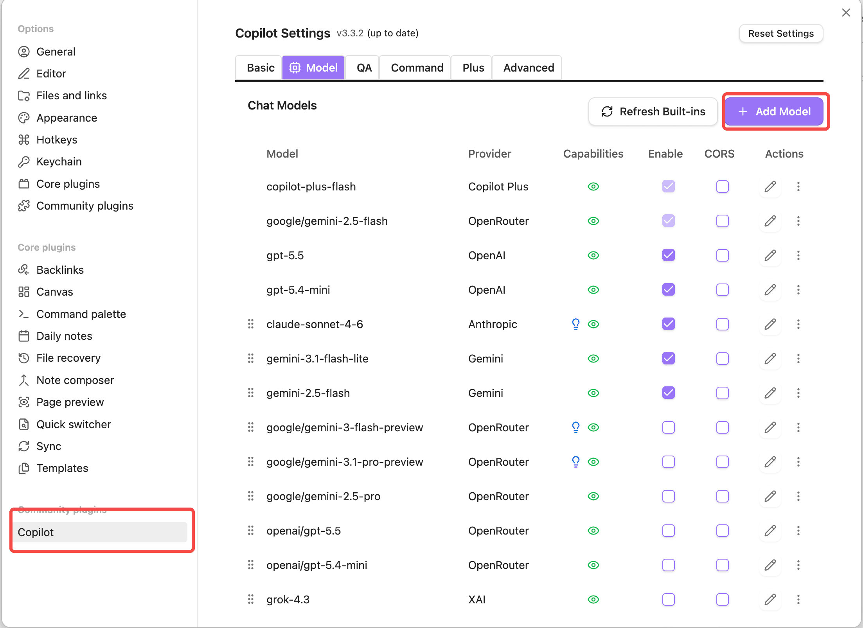Click the Add Model button

774,111
